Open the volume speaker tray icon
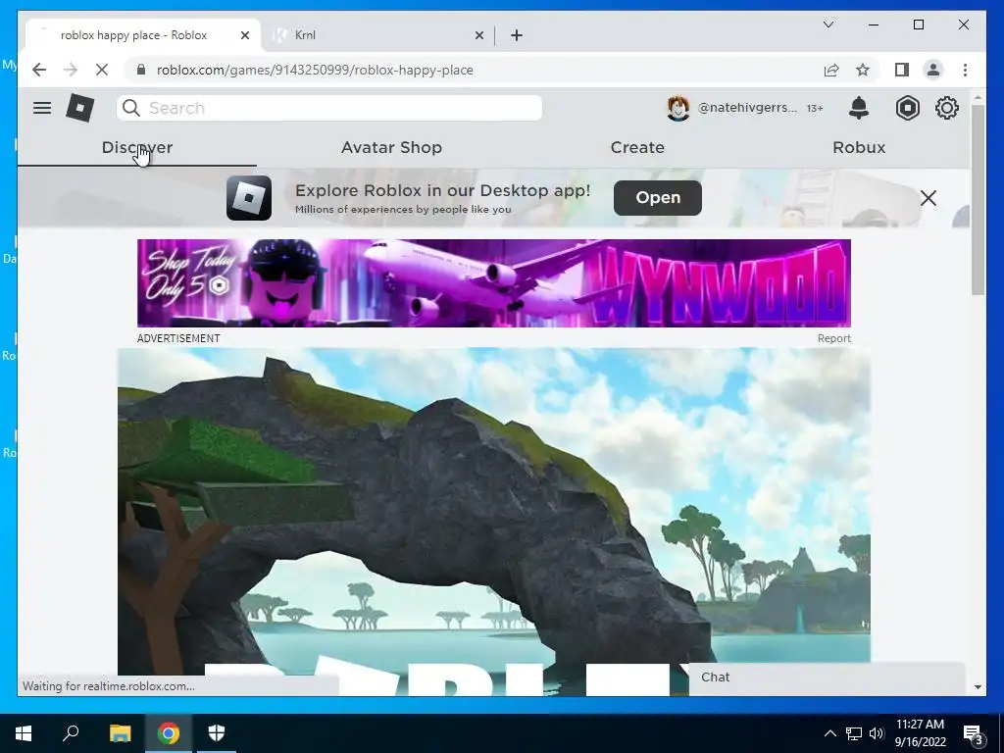Image resolution: width=1004 pixels, height=753 pixels. click(877, 733)
